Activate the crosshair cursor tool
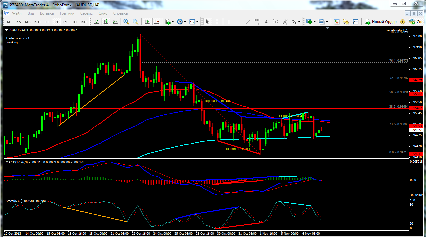This screenshot has height=237, width=426. (x=217, y=22)
